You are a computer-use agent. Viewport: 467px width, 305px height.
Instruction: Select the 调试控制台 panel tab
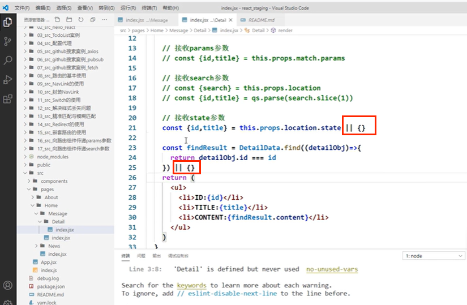pos(178,256)
